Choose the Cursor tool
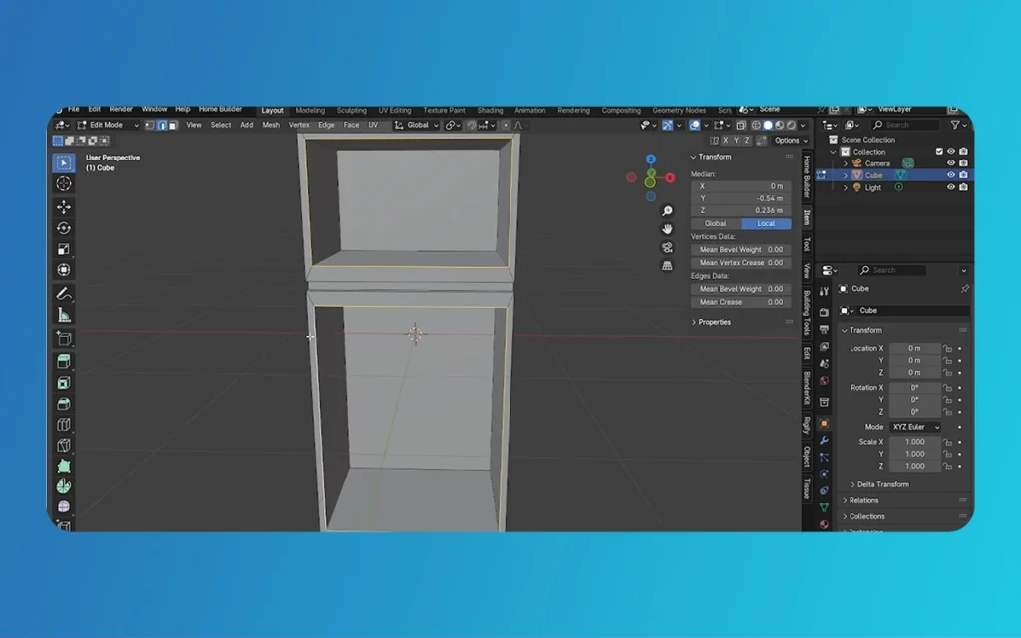This screenshot has width=1021, height=638. [x=64, y=184]
